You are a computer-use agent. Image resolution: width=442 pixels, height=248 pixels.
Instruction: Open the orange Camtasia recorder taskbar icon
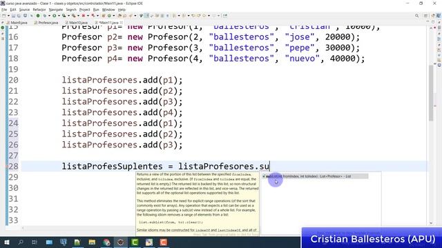pos(164,242)
